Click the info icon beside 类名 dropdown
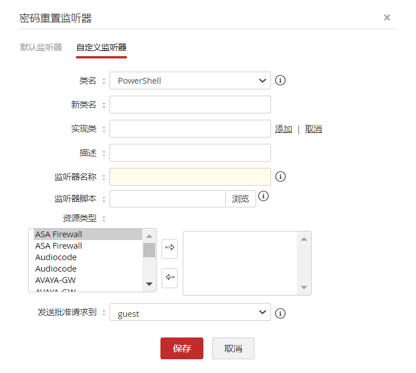The height and width of the screenshot is (373, 416). coord(280,80)
